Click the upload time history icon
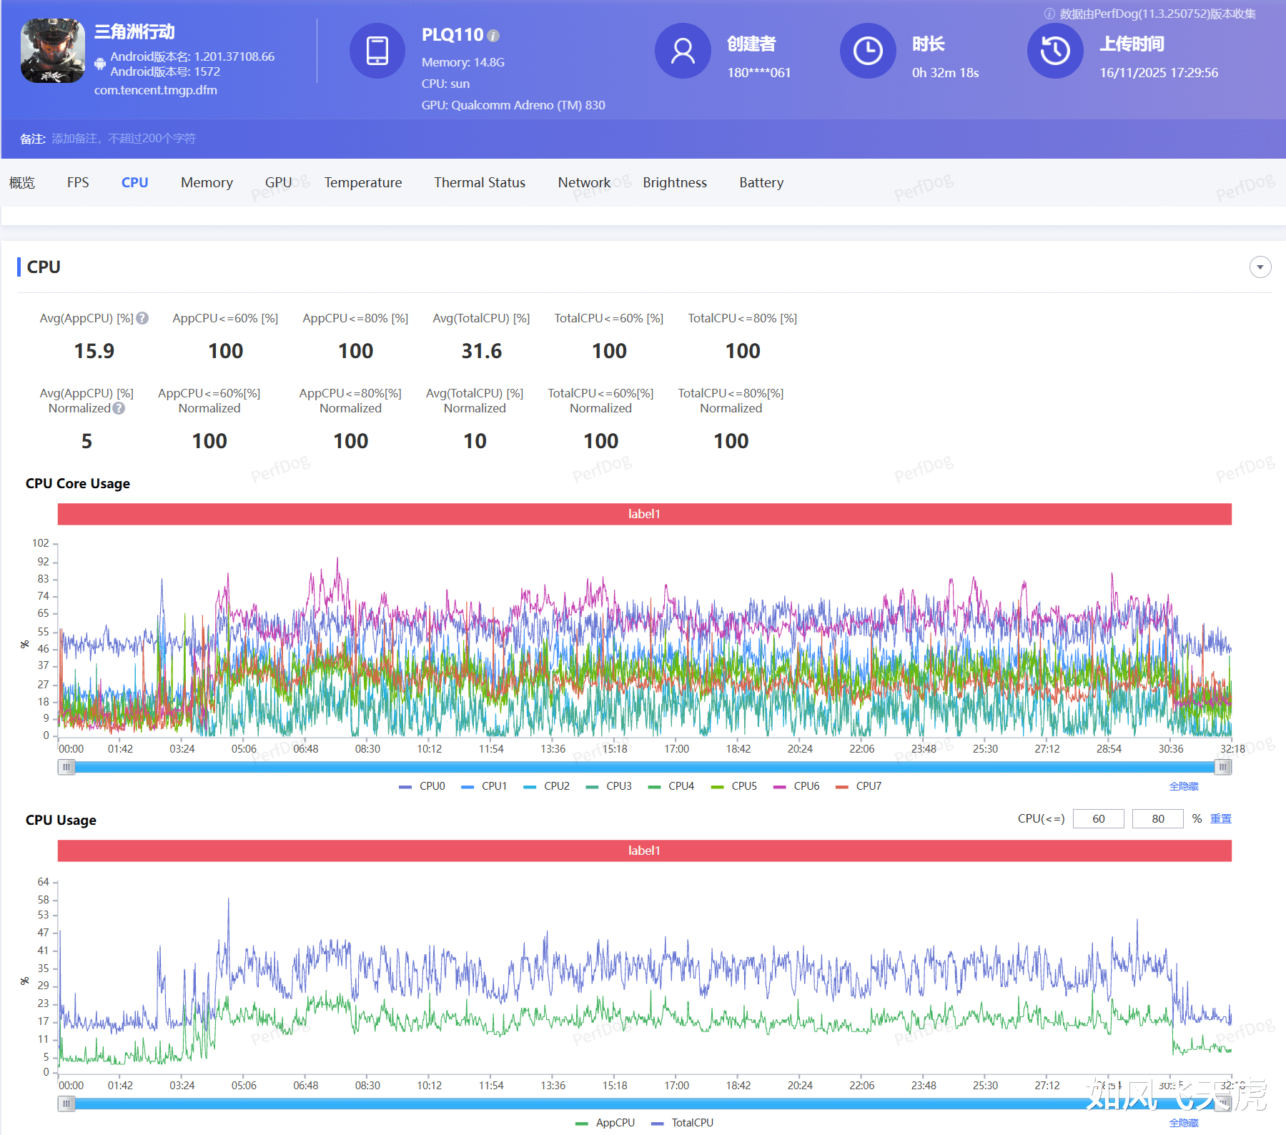The image size is (1286, 1135). (1054, 51)
